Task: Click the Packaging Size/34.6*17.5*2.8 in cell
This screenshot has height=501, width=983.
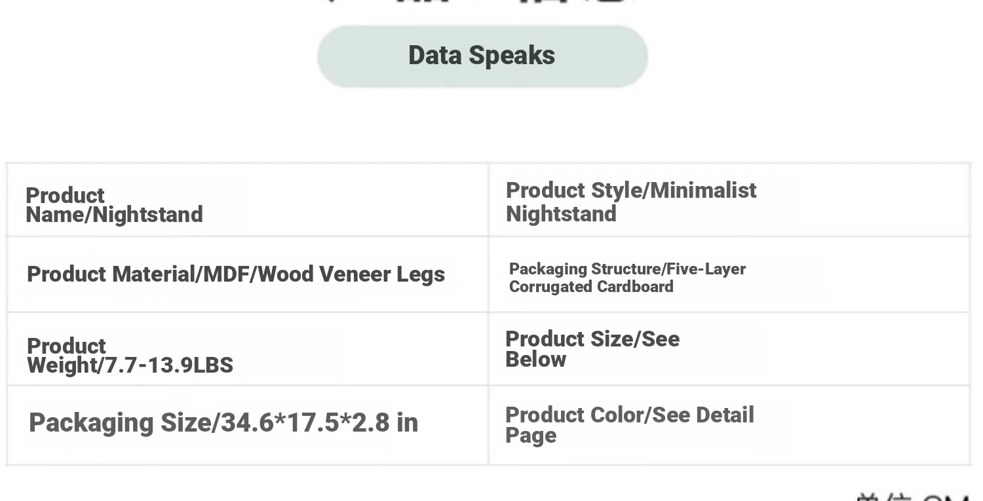Action: [248, 426]
